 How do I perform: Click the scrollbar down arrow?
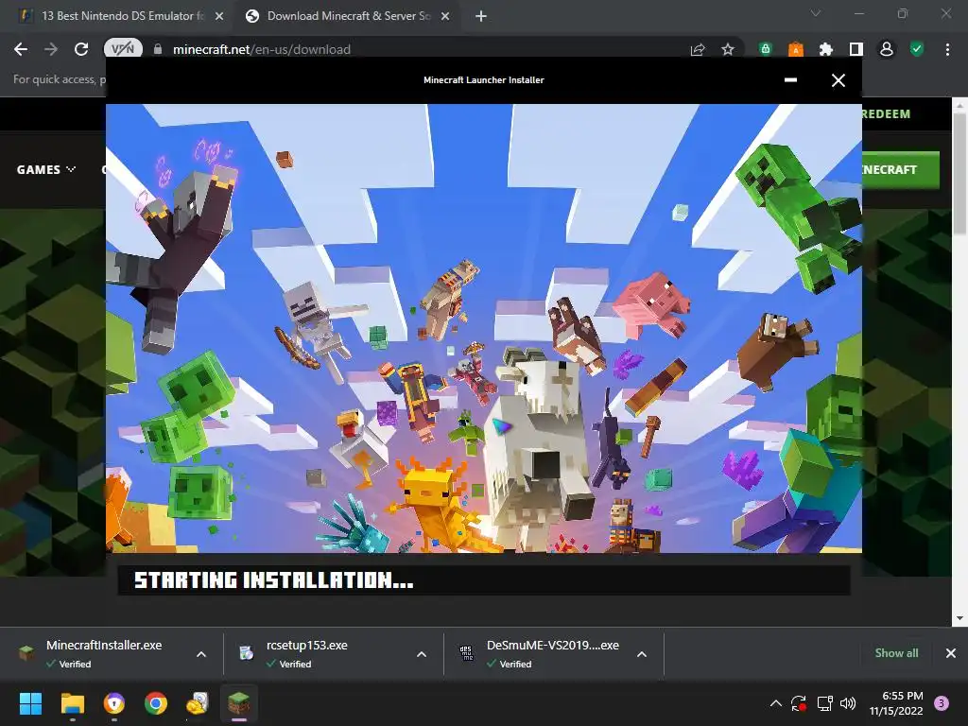[x=959, y=618]
